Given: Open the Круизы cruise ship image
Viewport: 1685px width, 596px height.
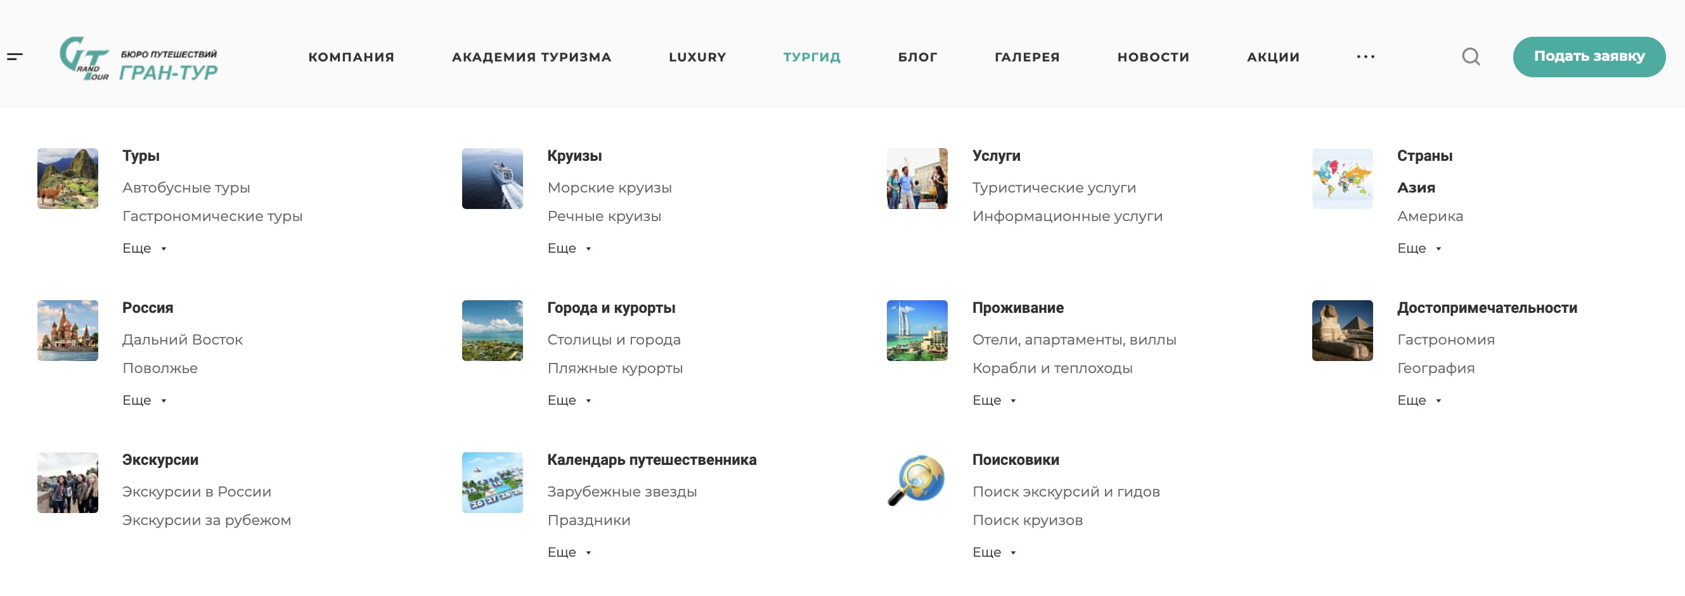Looking at the screenshot, I should tap(492, 179).
